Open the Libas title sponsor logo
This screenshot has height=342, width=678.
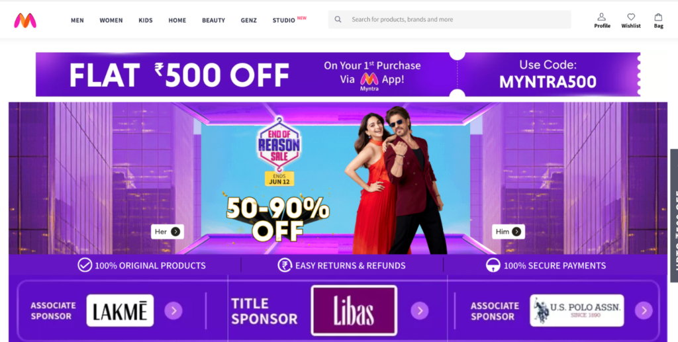coord(354,310)
